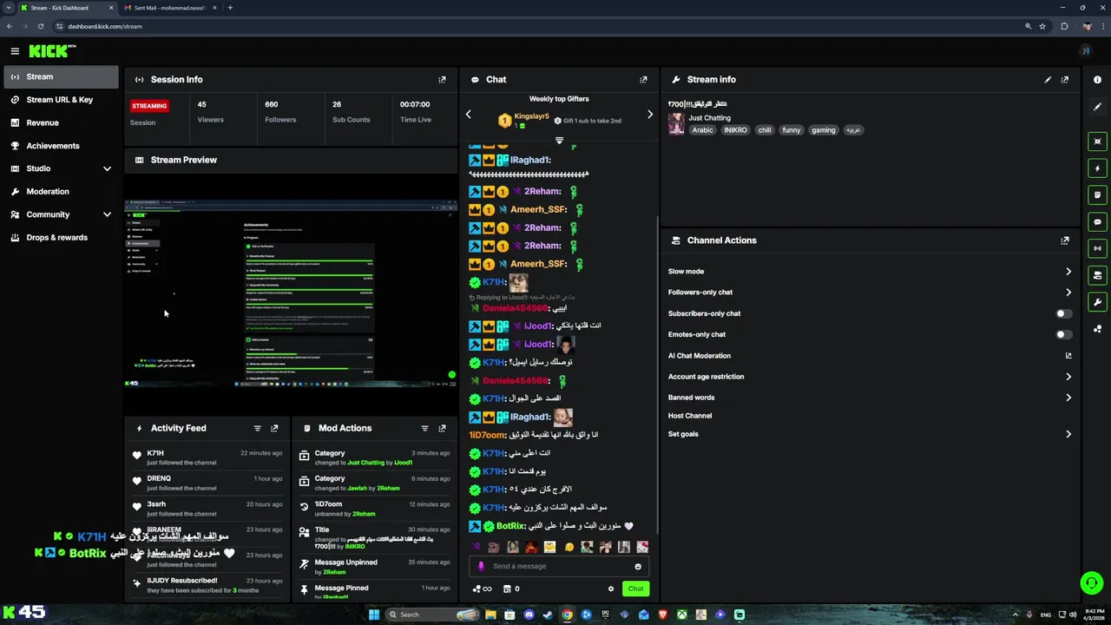Open Drops & rewards page
Viewport: 1111px width, 625px height.
(61, 238)
